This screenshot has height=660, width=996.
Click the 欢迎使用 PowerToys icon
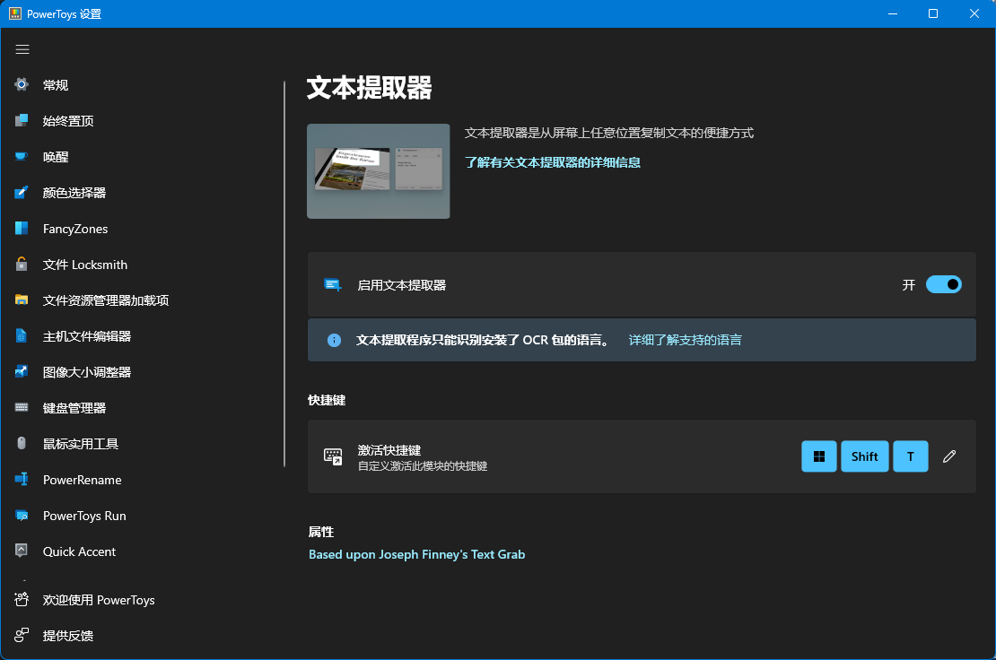pos(22,600)
